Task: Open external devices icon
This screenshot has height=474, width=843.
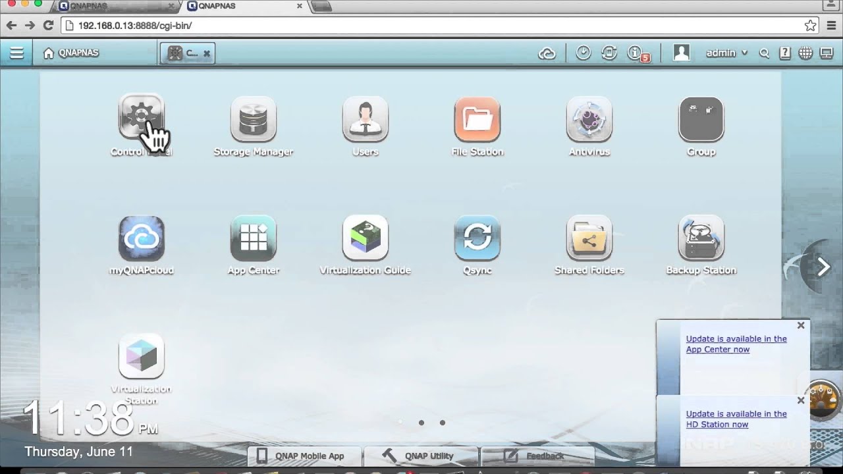Action: [x=609, y=53]
